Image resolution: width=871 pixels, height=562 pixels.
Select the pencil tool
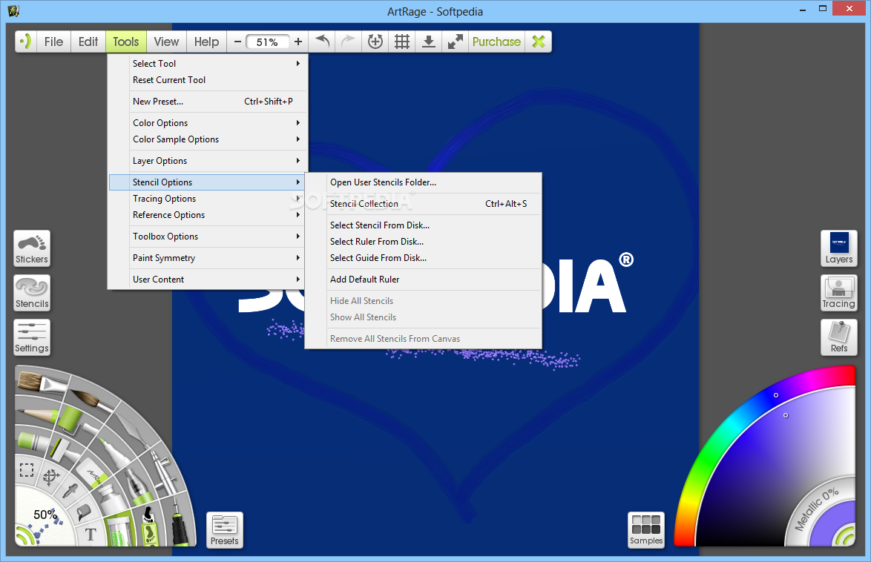click(39, 415)
